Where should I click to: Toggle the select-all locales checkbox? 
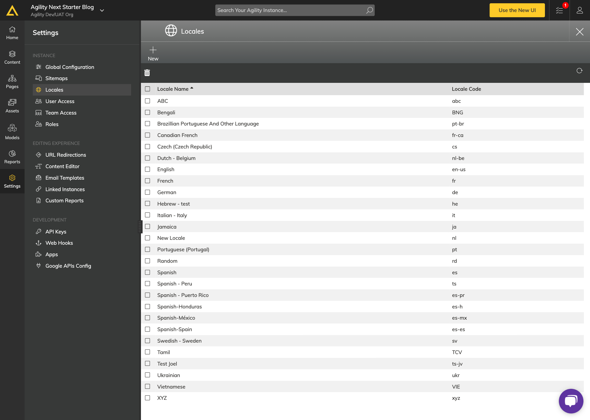click(x=147, y=89)
